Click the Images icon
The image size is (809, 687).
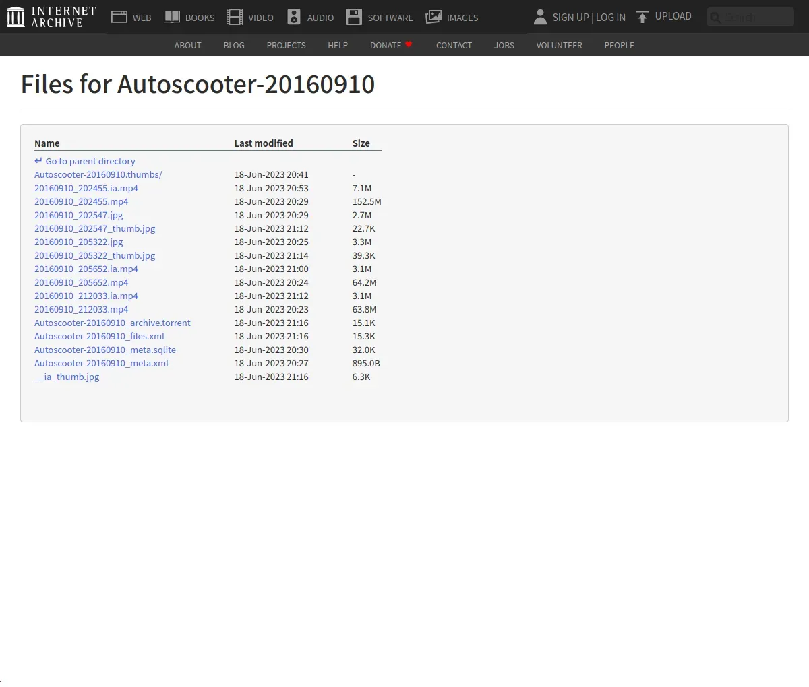point(433,17)
